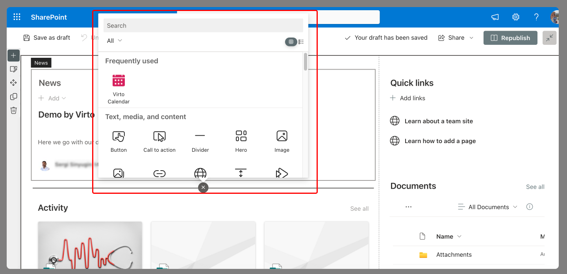Screen dimensions: 567x274
Task: Click the Save as draft button
Action: click(x=47, y=38)
